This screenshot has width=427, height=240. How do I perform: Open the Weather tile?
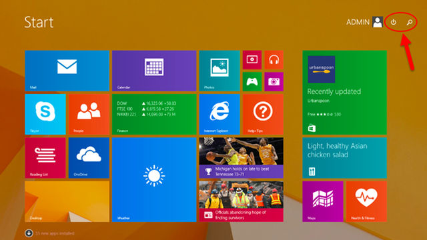154,179
